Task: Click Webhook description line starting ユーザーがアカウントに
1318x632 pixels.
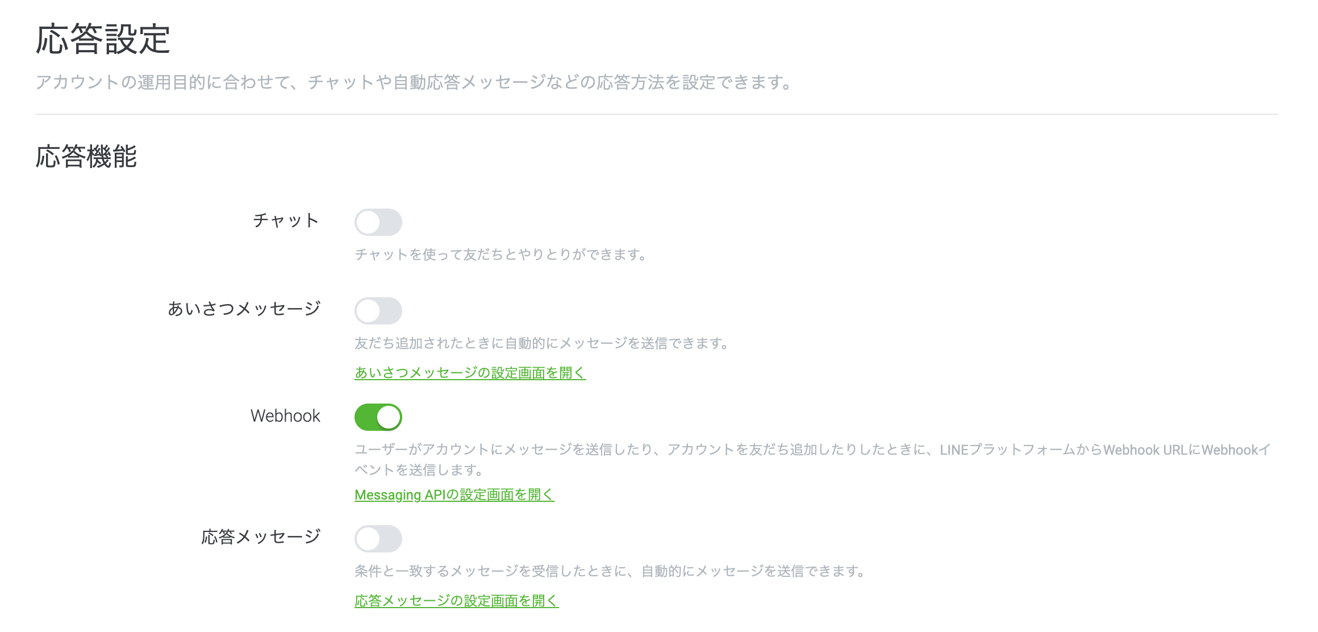Action: click(812, 450)
